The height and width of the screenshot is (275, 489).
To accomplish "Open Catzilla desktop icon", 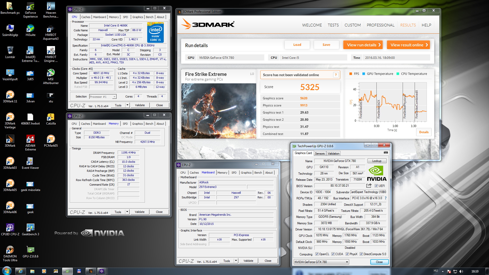I will click(51, 119).
